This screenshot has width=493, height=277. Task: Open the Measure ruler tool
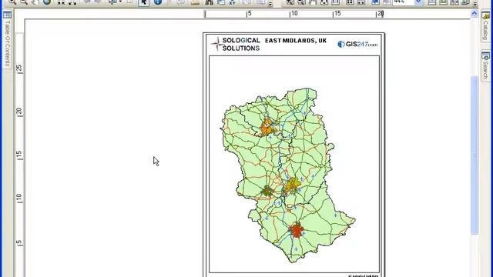pos(195,2)
